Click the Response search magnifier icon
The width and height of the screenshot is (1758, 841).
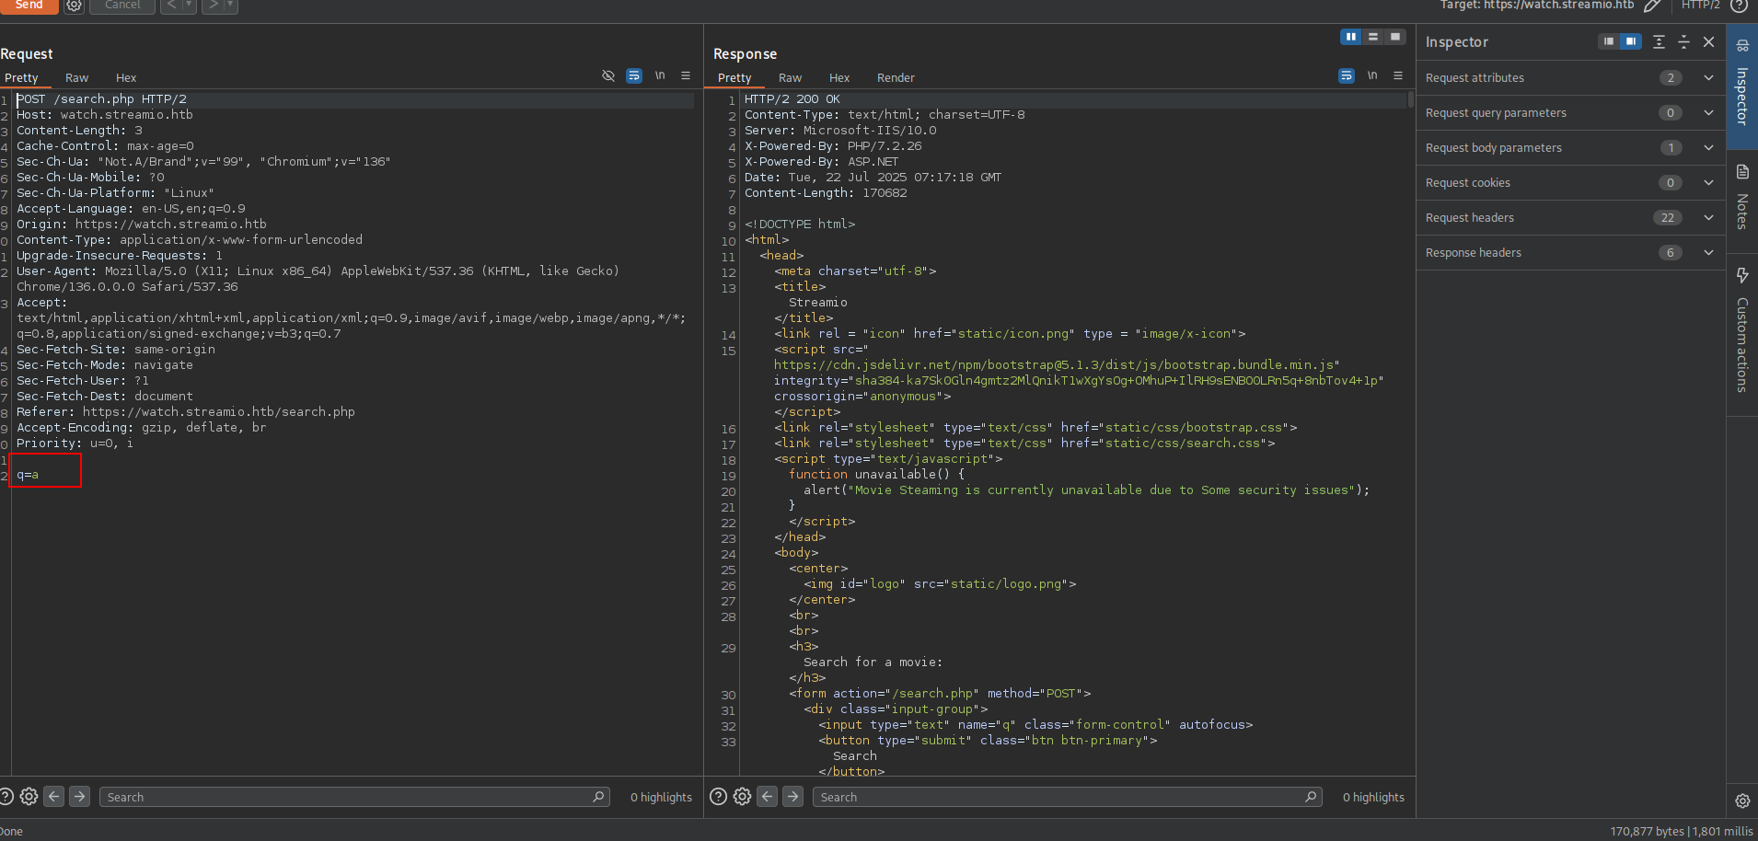pyautogui.click(x=1311, y=797)
